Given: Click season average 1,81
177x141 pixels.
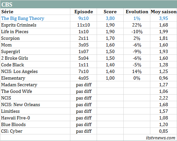Looking at the screenshot, I should (164, 38).
